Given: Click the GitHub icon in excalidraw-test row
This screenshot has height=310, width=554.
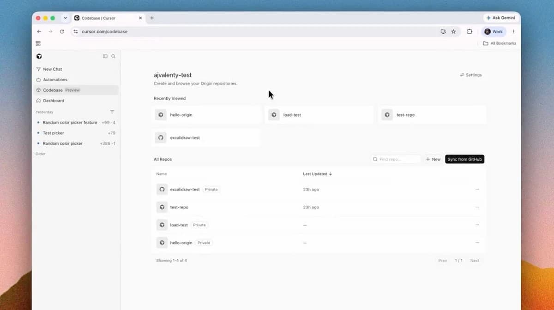Looking at the screenshot, I should (x=162, y=190).
